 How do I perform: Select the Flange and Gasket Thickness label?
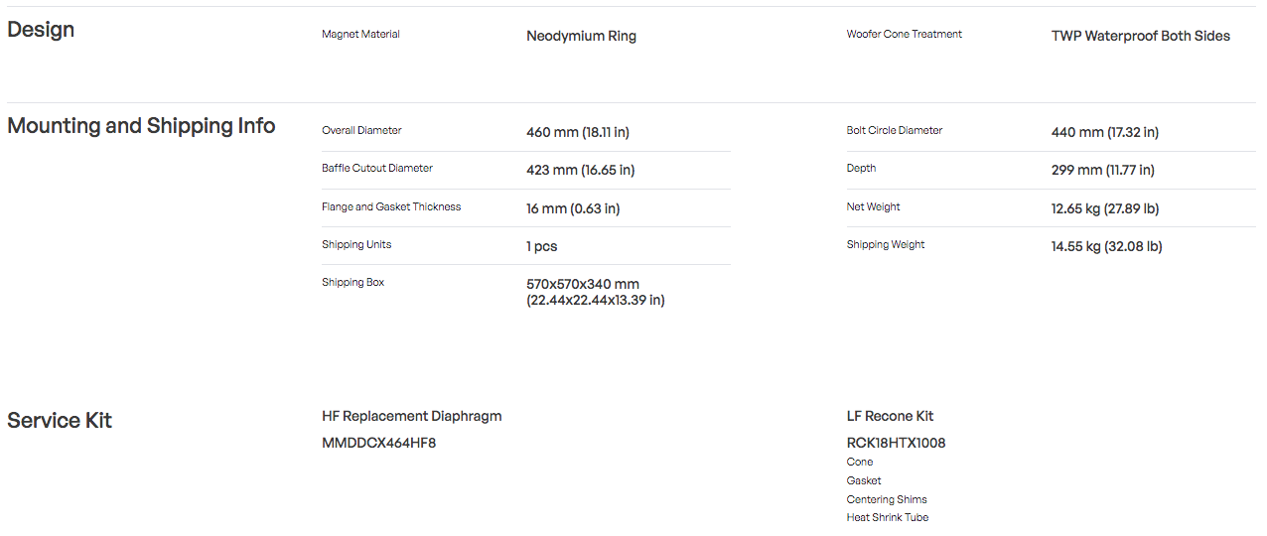tap(391, 206)
